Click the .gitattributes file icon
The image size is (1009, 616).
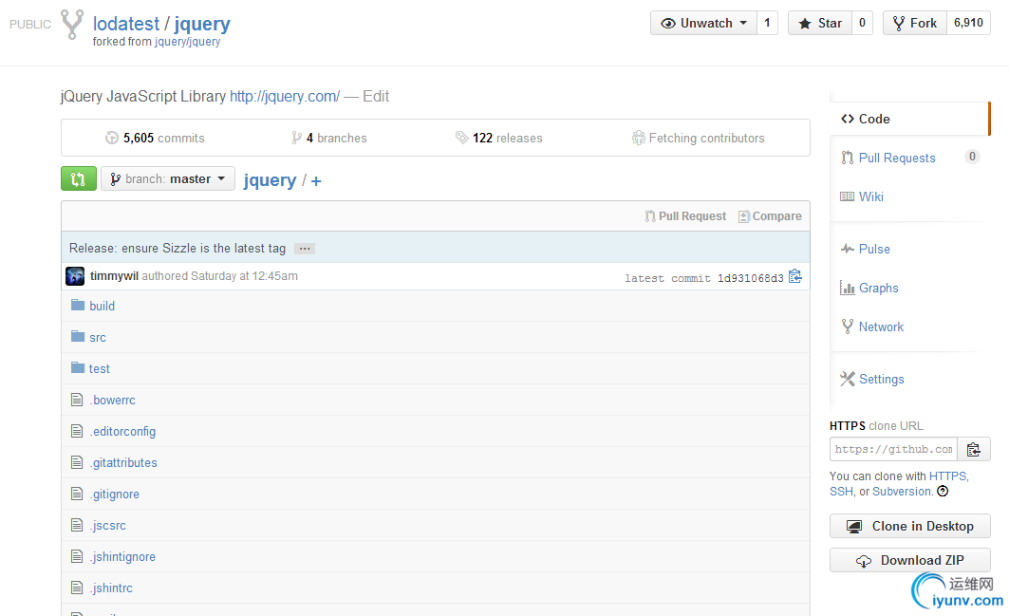coord(77,462)
